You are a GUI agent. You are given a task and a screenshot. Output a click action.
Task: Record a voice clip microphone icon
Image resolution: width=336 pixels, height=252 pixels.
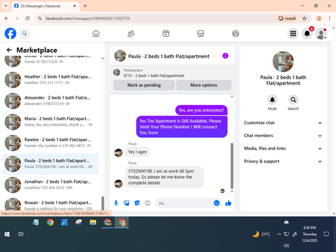tap(116, 203)
